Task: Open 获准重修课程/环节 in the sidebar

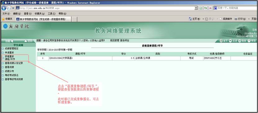Action: pos(10,58)
